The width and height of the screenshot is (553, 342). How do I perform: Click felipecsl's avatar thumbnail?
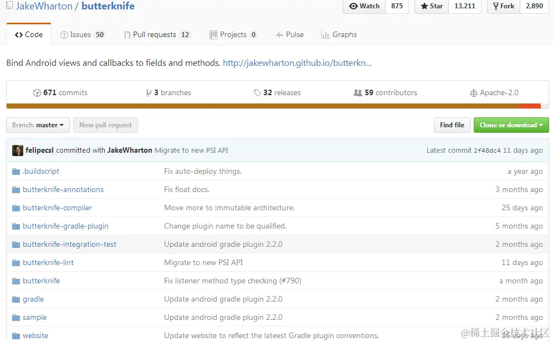18,151
